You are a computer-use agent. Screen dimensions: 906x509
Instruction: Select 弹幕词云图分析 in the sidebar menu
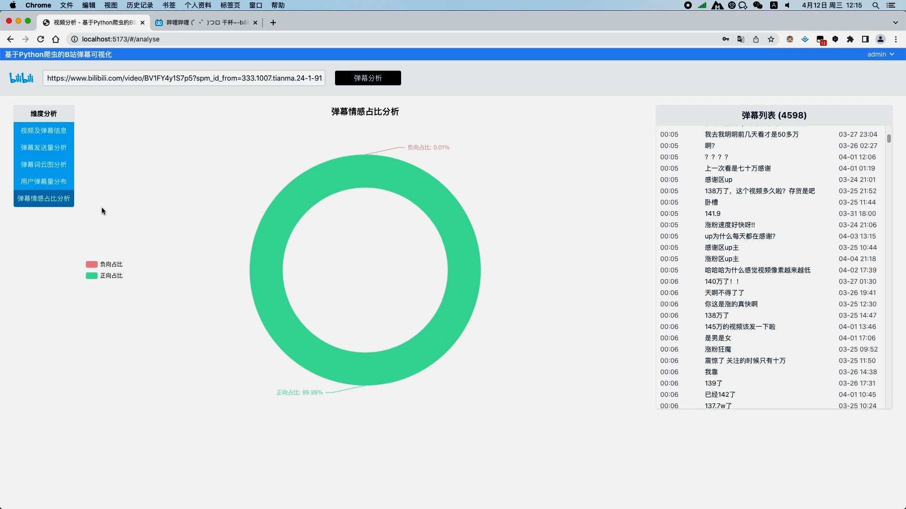pyautogui.click(x=43, y=164)
